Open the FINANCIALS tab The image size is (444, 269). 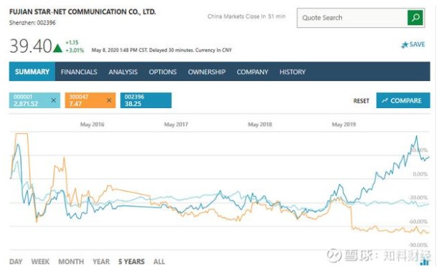tap(78, 72)
